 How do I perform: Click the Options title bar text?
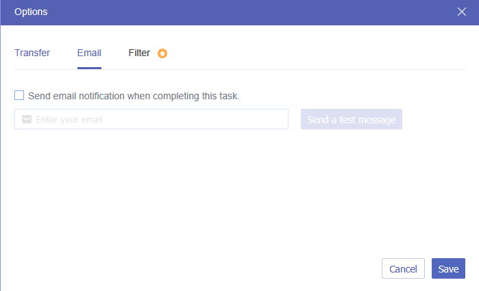pos(31,12)
